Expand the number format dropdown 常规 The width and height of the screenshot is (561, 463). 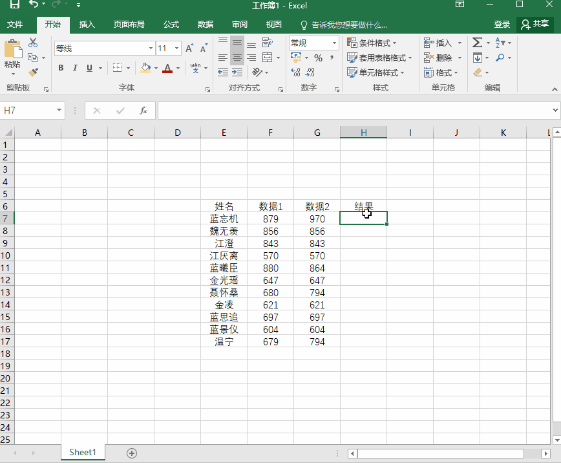pyautogui.click(x=335, y=43)
